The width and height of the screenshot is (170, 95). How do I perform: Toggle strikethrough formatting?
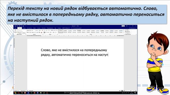[x=32, y=32]
